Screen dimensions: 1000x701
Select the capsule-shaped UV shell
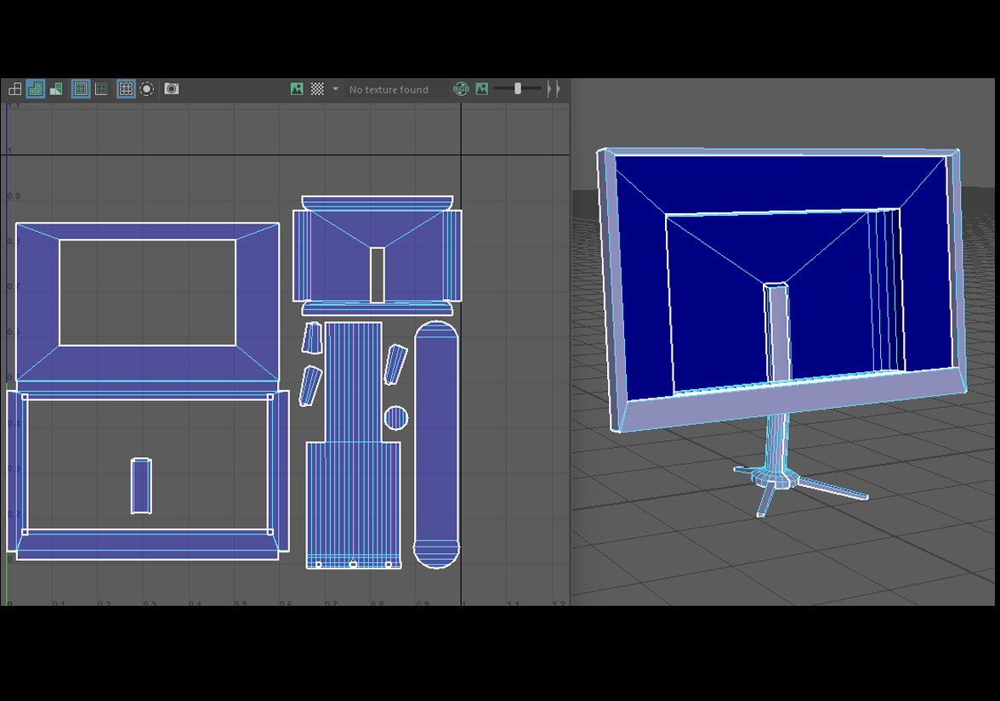point(436,442)
